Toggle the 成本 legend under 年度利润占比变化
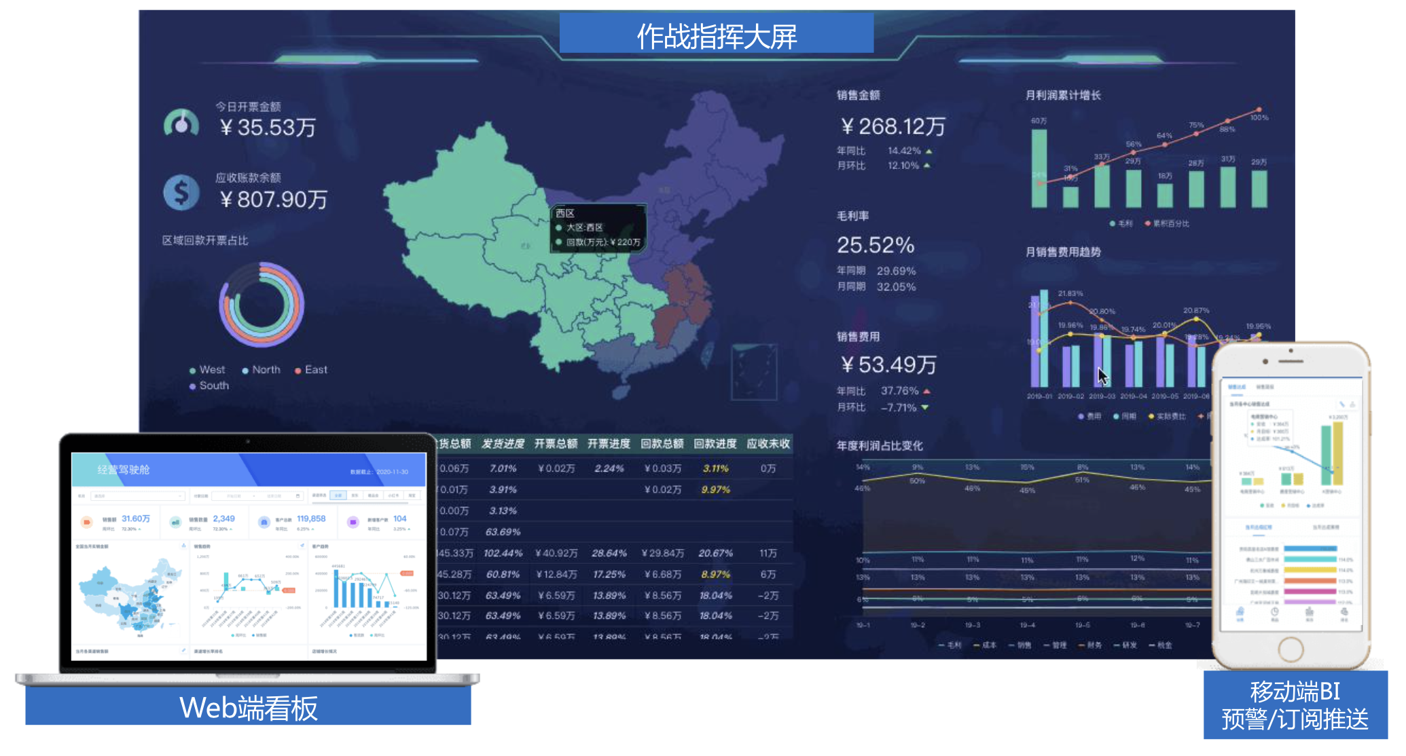The image size is (1406, 756). coord(985,645)
